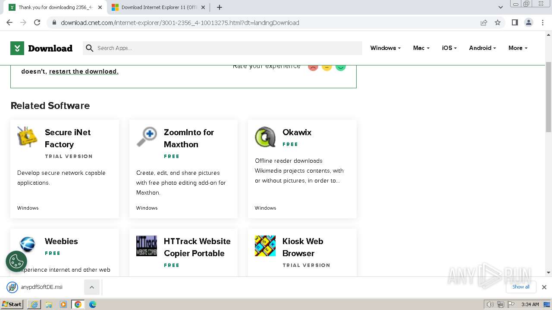The width and height of the screenshot is (552, 310).
Task: Close the Thank you for downloading tab
Action: point(100,7)
